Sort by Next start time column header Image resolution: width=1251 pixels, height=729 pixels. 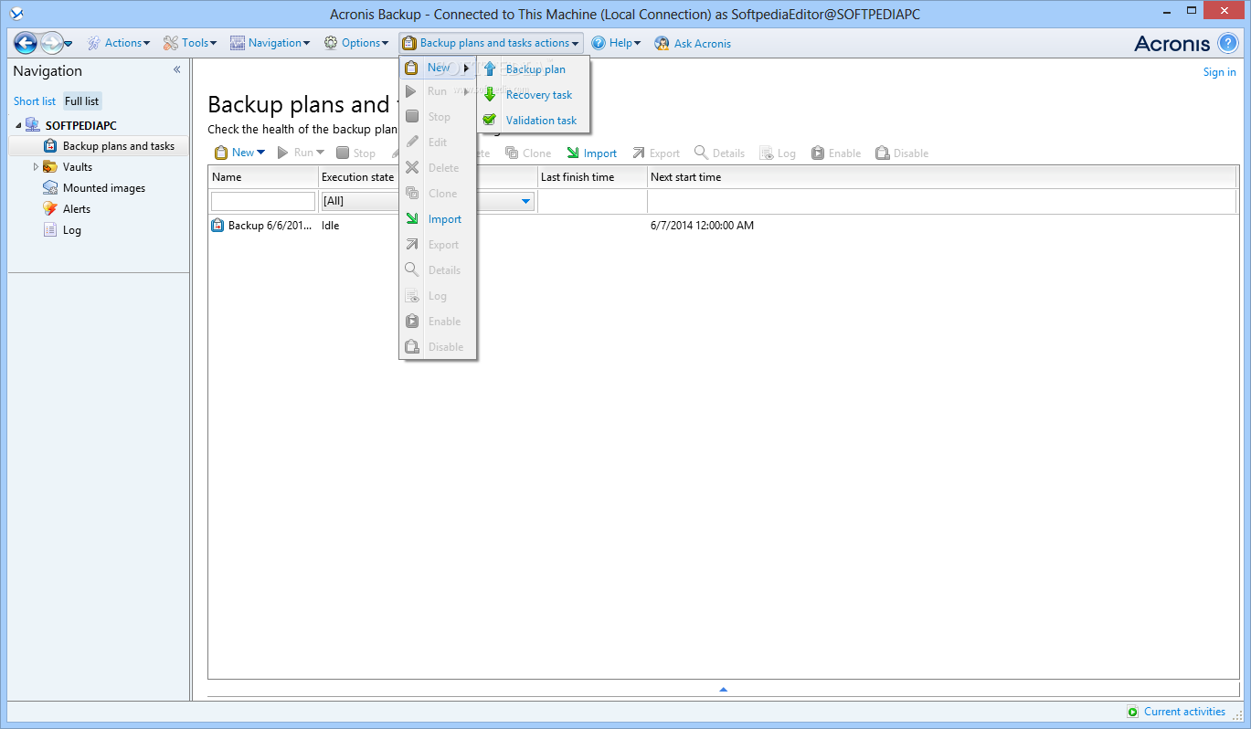941,177
